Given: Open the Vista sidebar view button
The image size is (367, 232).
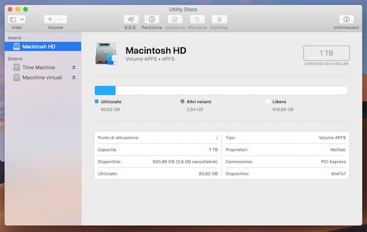Looking at the screenshot, I should pos(13,19).
